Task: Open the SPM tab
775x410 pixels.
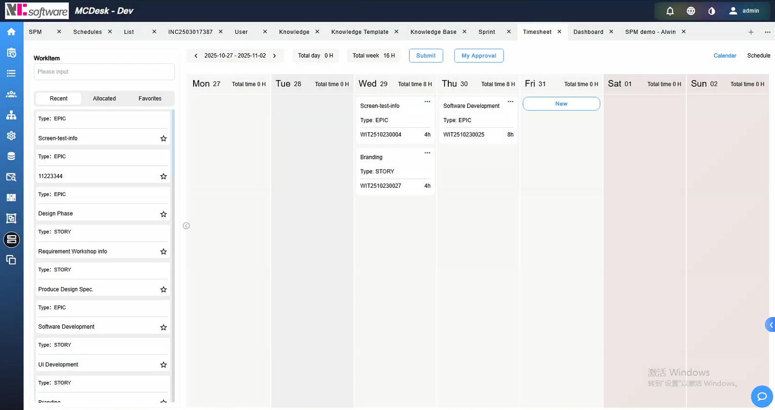Action: (35, 32)
